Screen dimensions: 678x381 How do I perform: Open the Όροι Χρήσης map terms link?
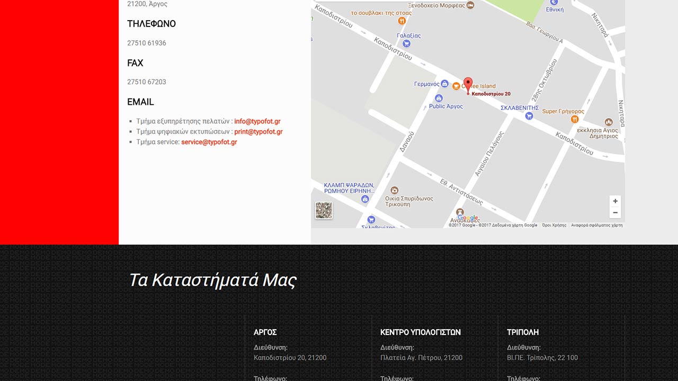[x=554, y=225]
